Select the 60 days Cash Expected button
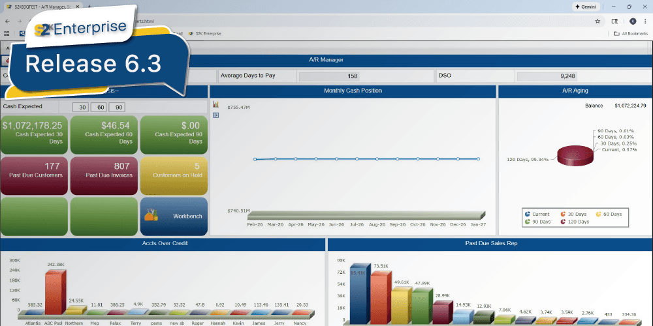This screenshot has width=653, height=326. point(99,108)
